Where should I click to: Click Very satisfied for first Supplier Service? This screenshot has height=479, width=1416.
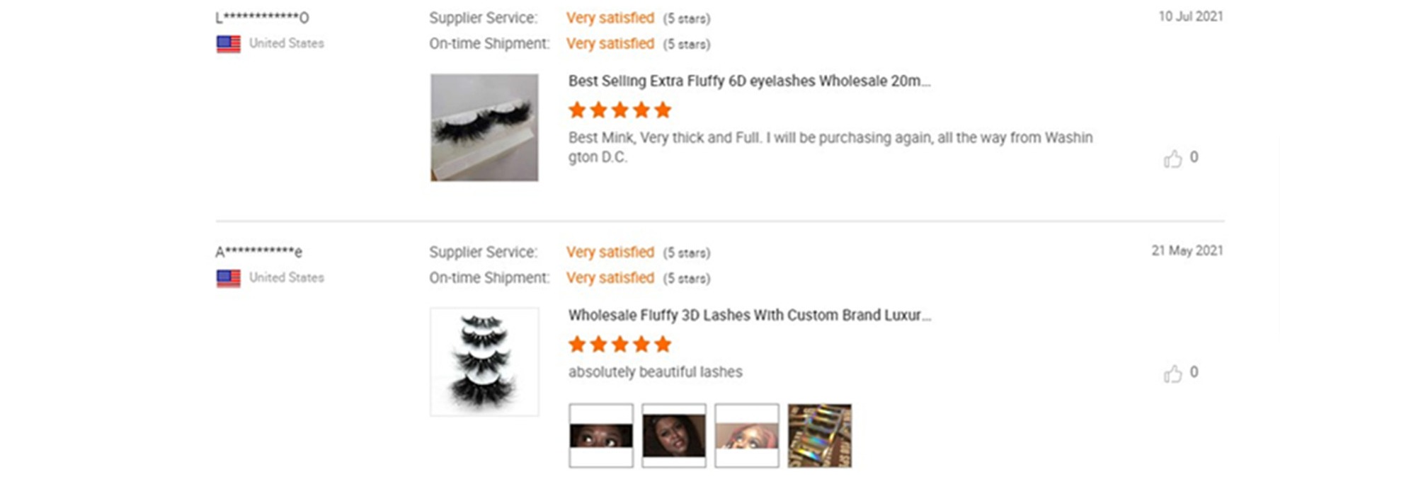(610, 18)
